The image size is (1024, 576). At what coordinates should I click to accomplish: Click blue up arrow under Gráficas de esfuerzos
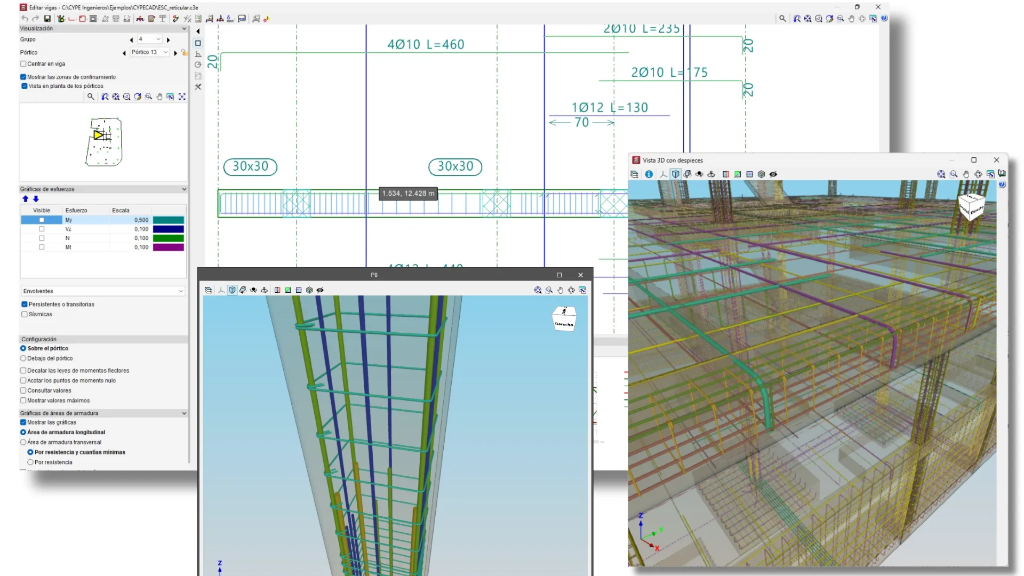[x=25, y=199]
